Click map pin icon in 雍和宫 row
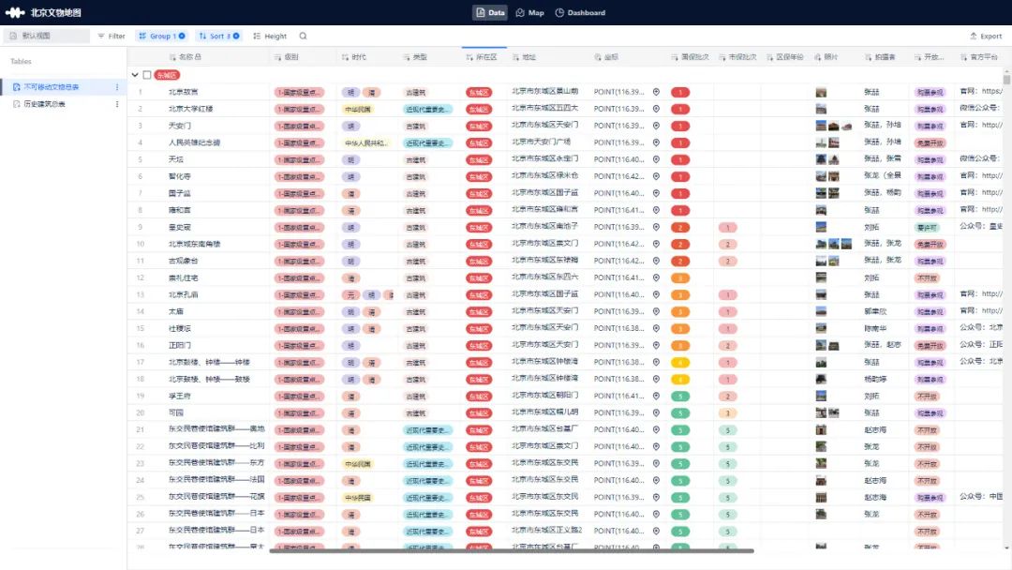The height and width of the screenshot is (570, 1012). pyautogui.click(x=656, y=210)
